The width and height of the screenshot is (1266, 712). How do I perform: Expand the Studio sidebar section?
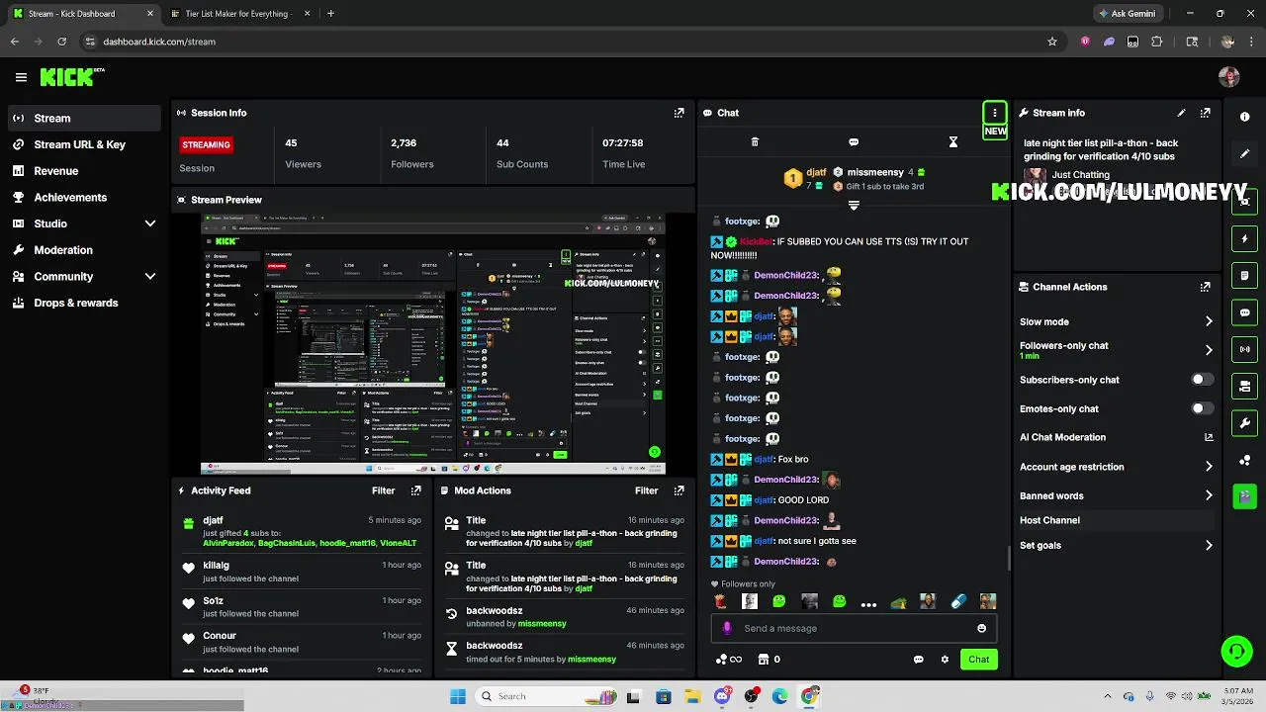pos(150,223)
